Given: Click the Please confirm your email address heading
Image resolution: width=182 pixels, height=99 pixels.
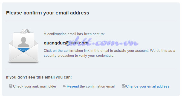Looking at the screenshot, I should (x=48, y=13).
